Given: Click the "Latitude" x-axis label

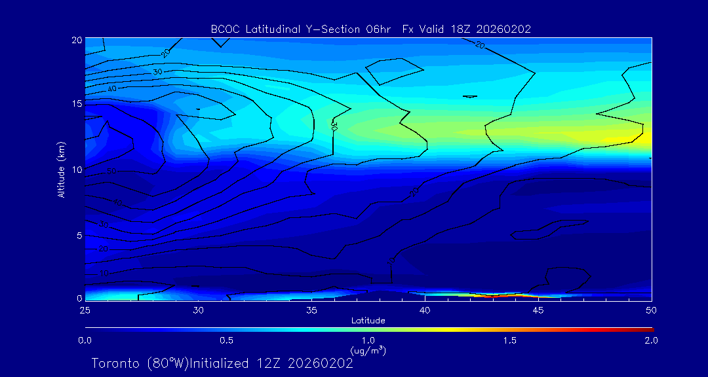Looking at the screenshot, I should click(x=368, y=320).
